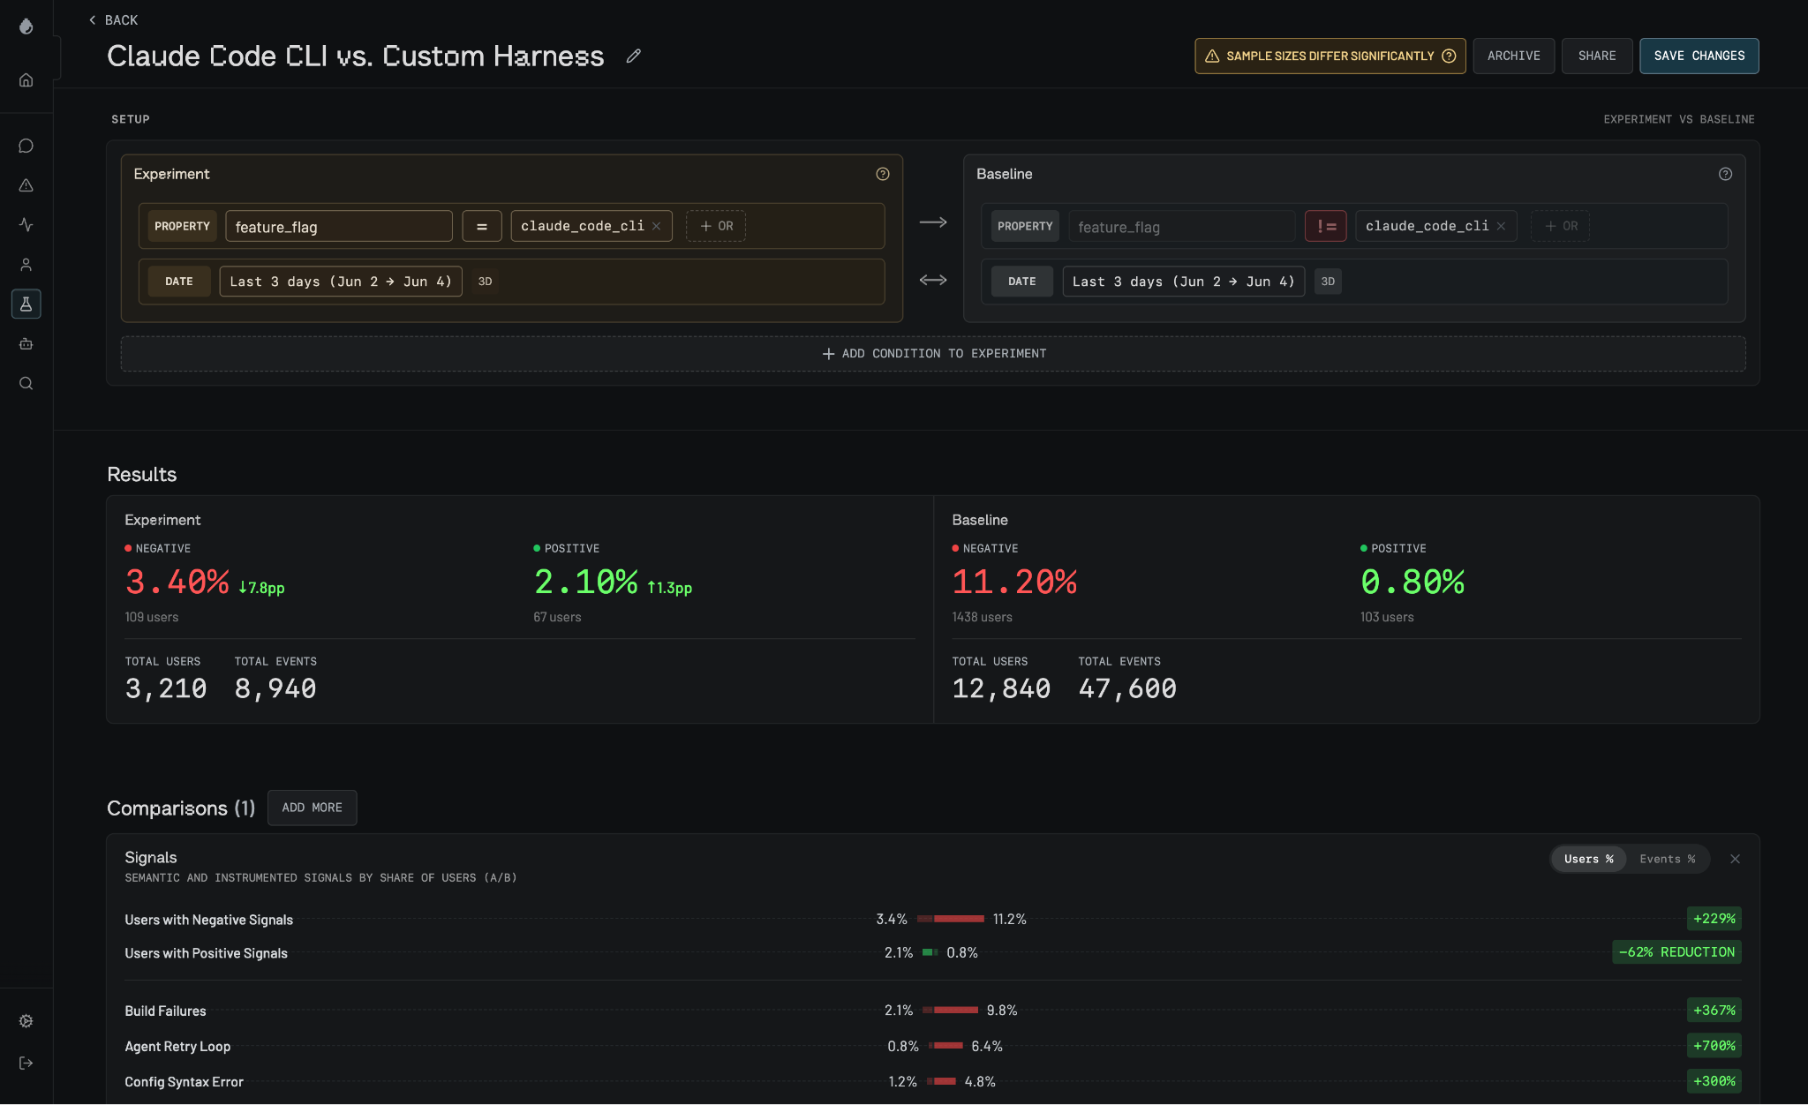
Task: Open the Experiment equals operator dropdown
Action: click(x=482, y=226)
